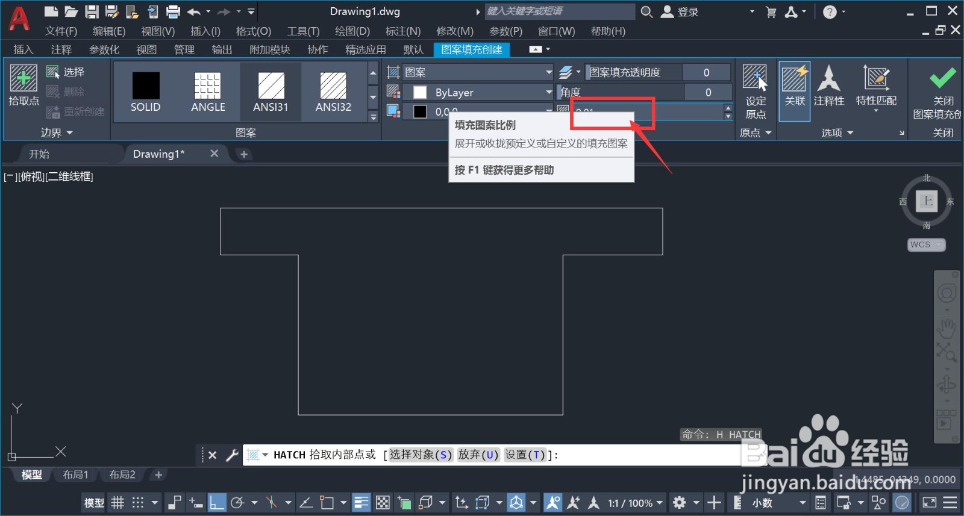Select the ANSI31 hatch pattern
The height and width of the screenshot is (516, 964).
click(x=271, y=92)
